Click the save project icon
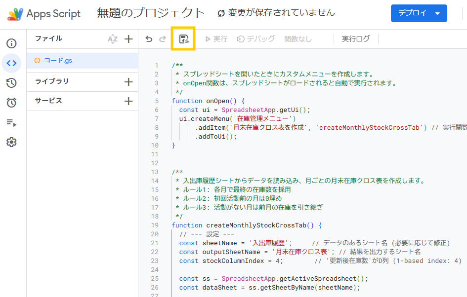 (183, 39)
